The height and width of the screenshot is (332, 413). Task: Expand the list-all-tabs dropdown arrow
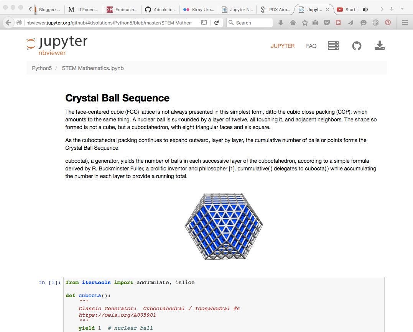tap(402, 9)
